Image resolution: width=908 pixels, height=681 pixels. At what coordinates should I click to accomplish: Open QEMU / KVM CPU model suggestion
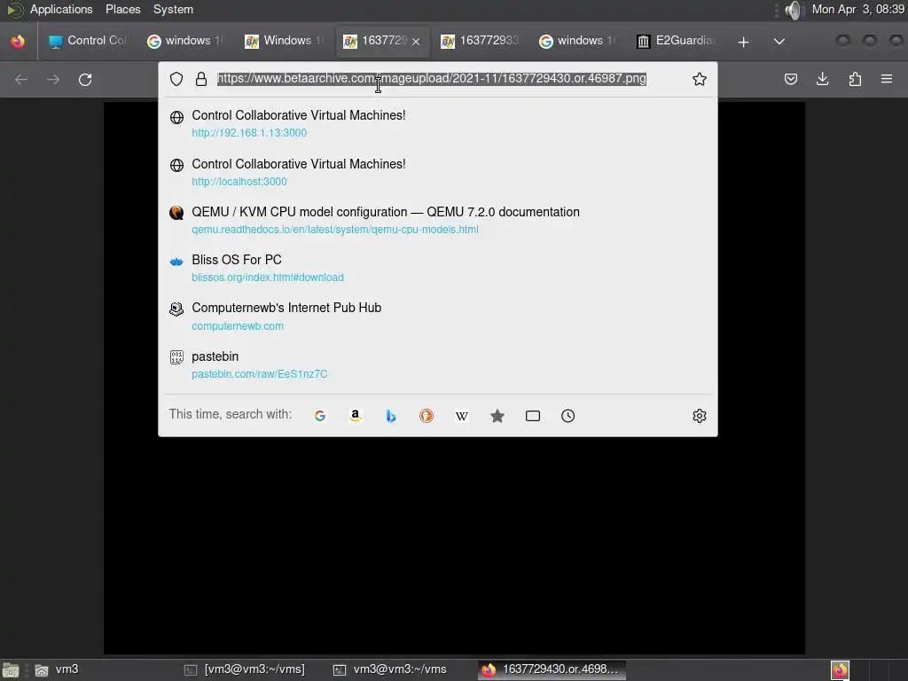point(438,221)
